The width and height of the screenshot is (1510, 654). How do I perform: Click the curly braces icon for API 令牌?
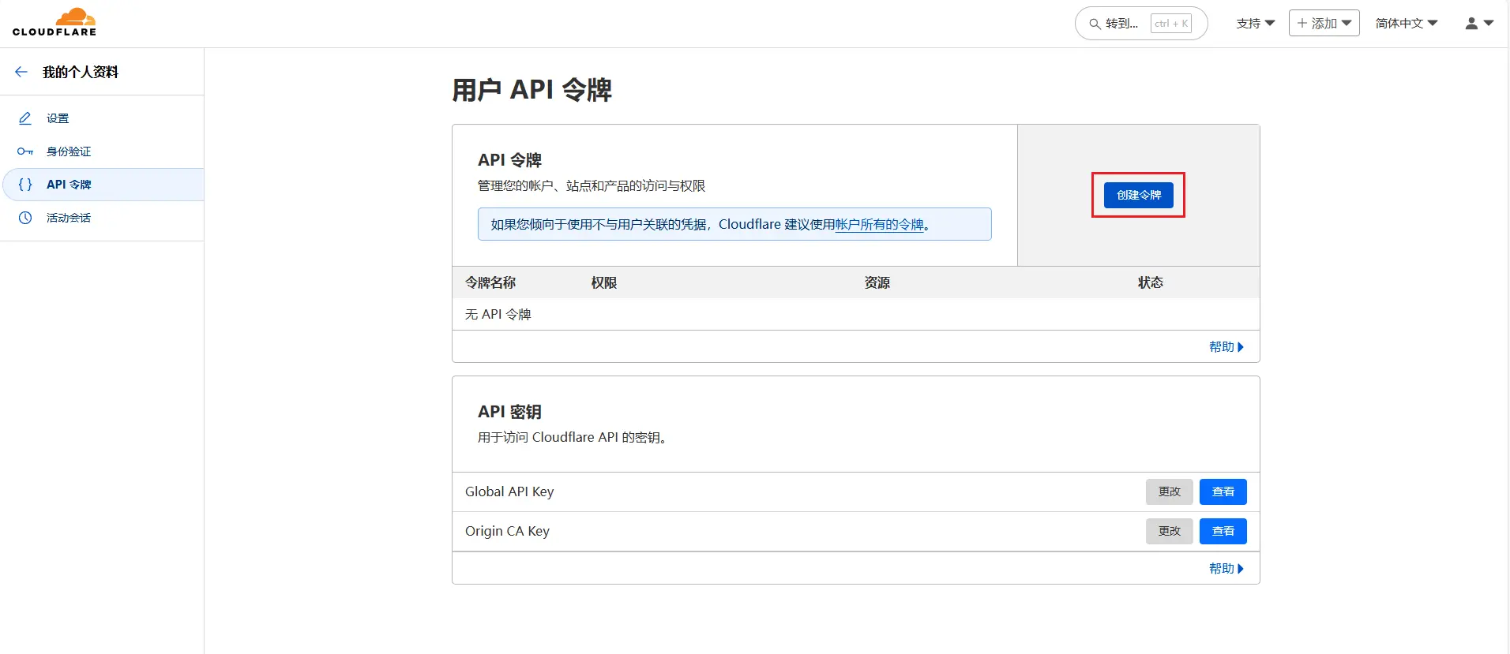25,185
